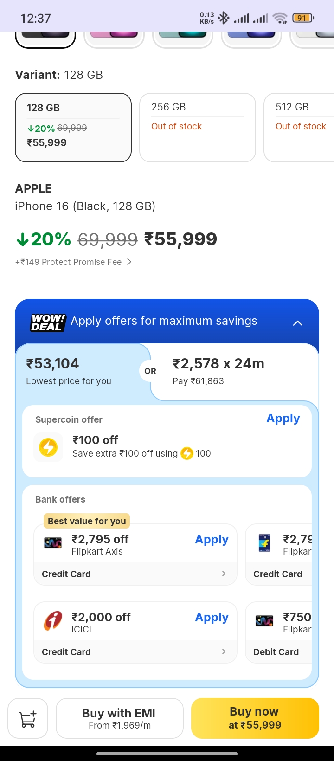Tap the Flipkart Axis card icon
This screenshot has width=334, height=761.
click(x=53, y=542)
